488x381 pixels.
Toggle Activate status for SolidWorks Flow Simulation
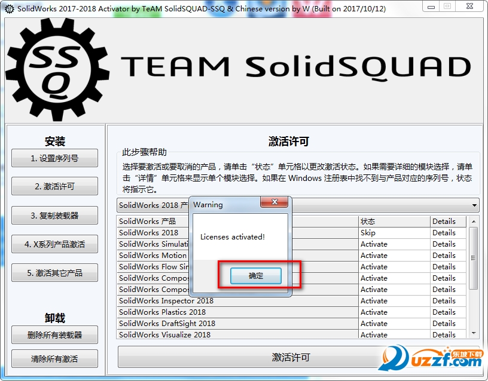(x=394, y=266)
